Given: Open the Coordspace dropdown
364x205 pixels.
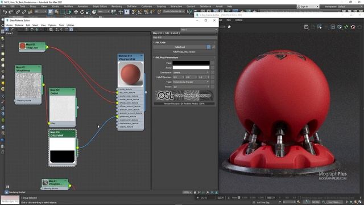Looking at the screenshot, I should coord(191,72).
